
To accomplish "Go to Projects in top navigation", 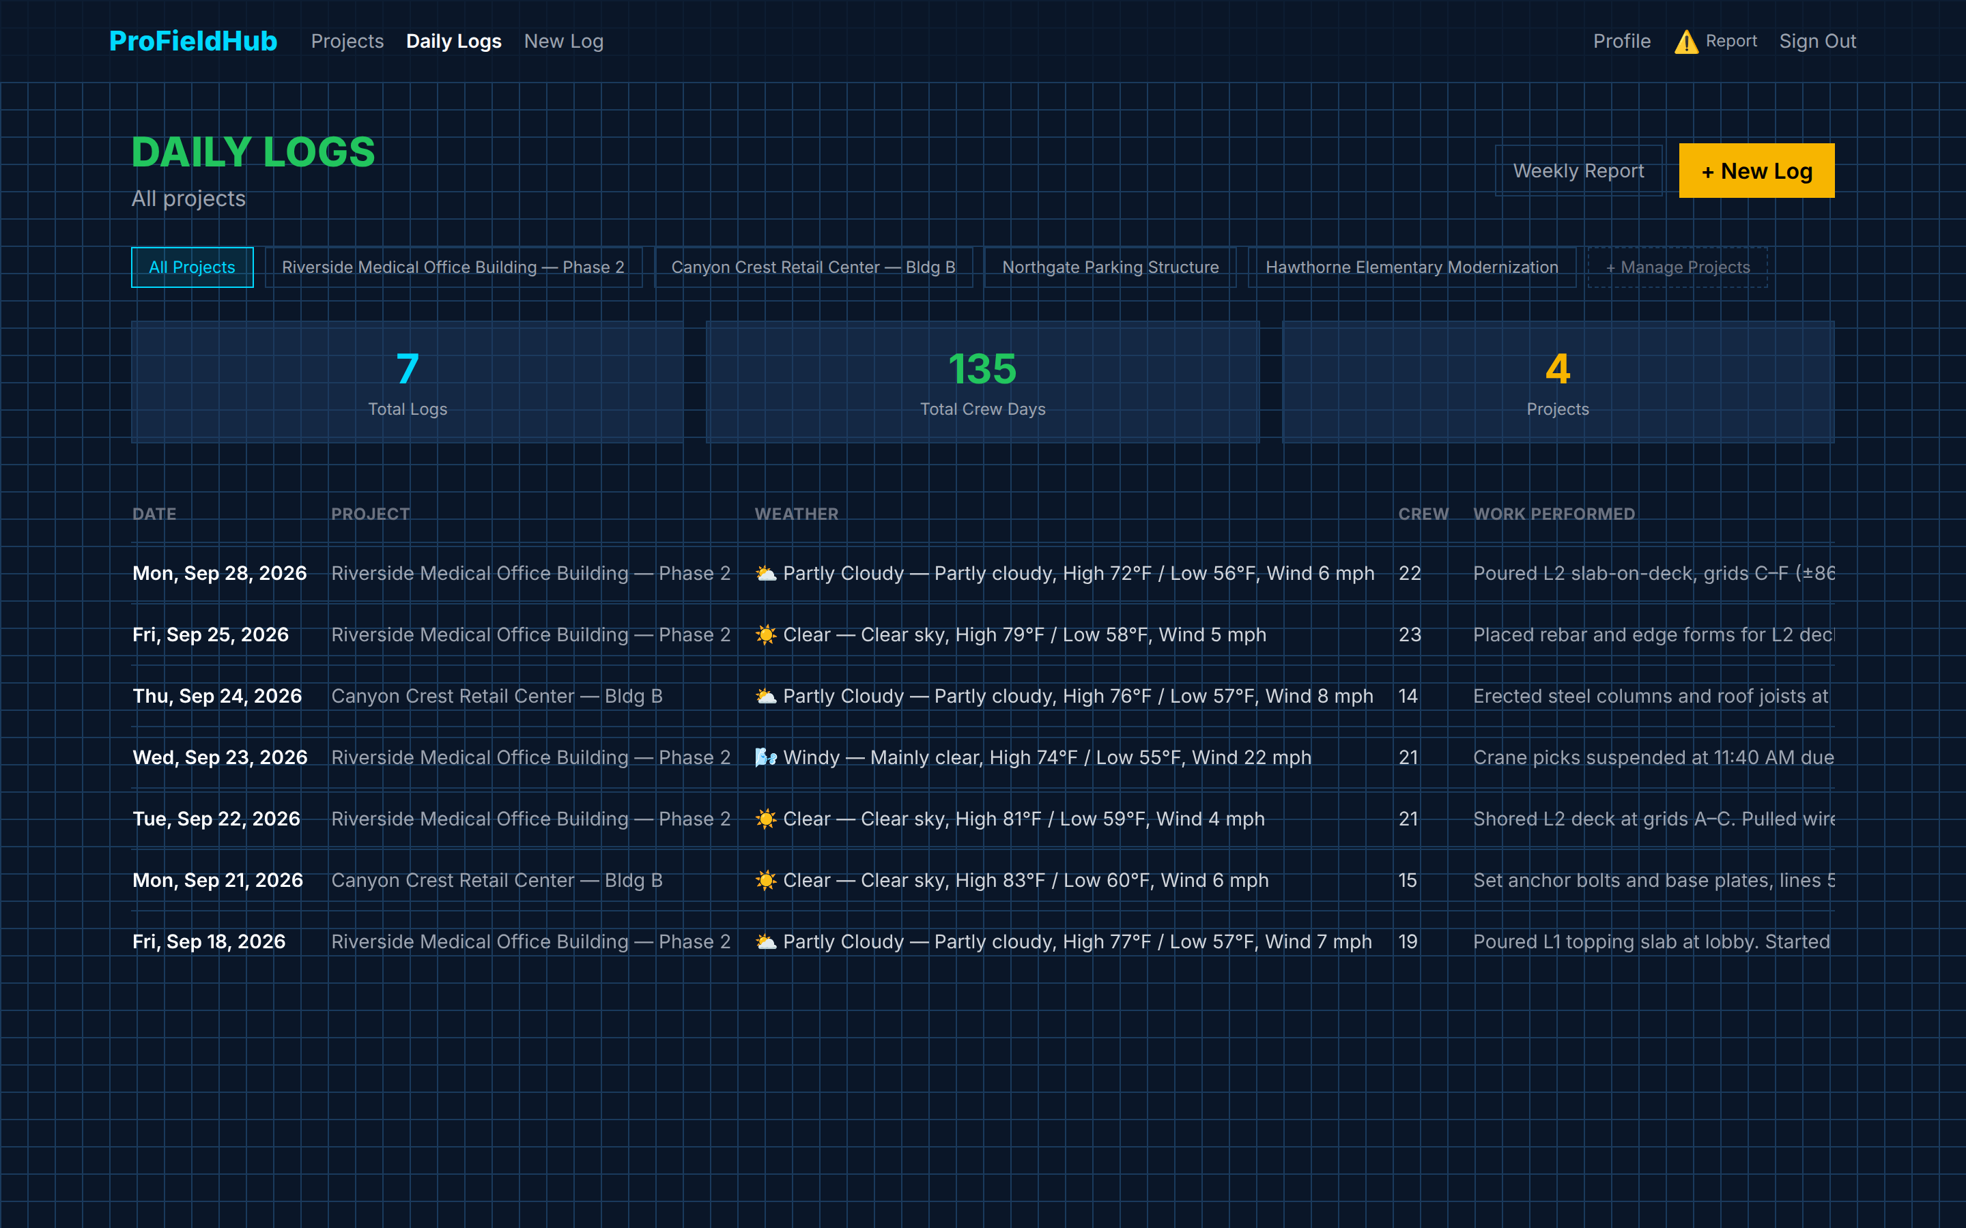I will [347, 42].
